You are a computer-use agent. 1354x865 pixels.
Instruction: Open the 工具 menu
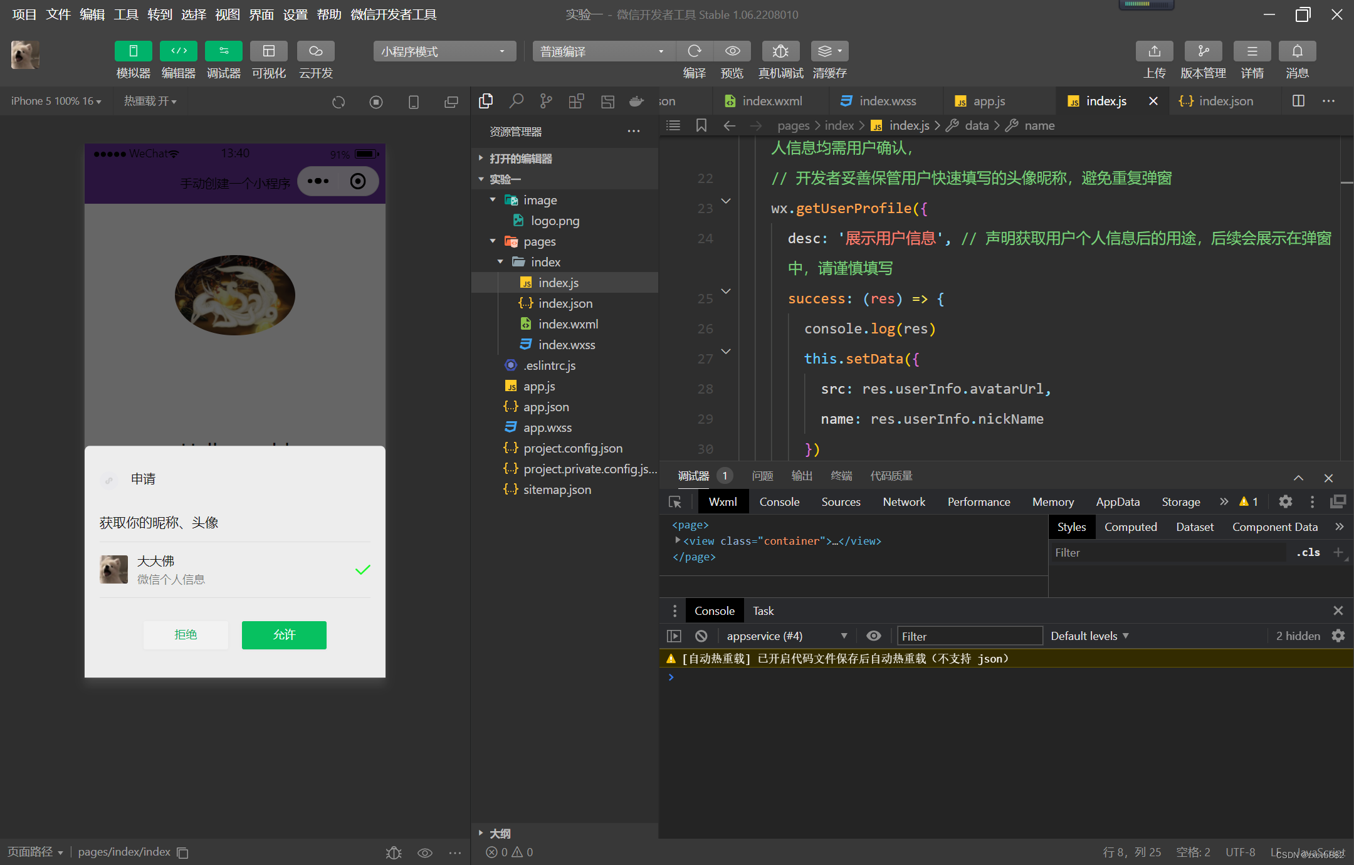point(125,14)
